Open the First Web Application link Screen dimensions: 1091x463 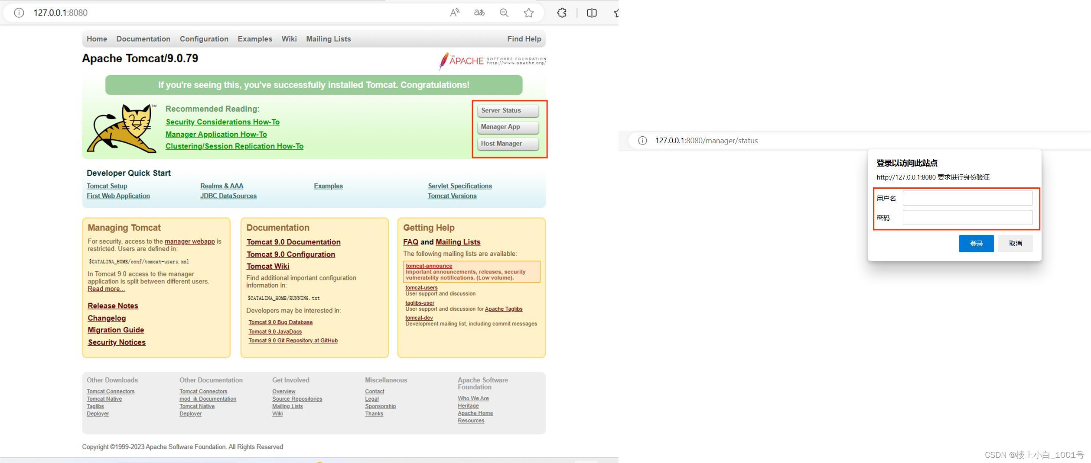pos(118,196)
